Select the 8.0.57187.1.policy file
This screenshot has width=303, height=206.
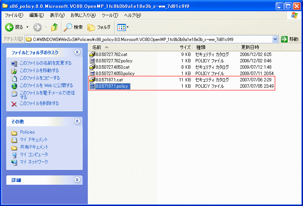coord(112,86)
